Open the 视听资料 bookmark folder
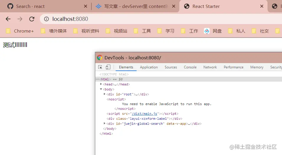282x155 pixels. [86, 31]
